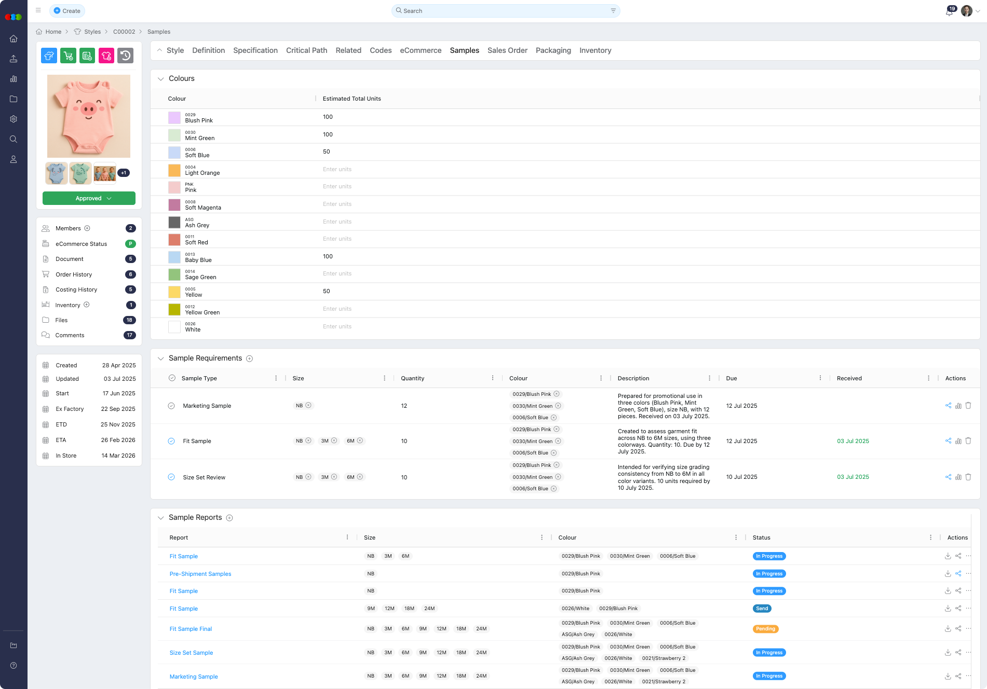Switch to the Critical Path tab
987x689 pixels.
point(306,50)
